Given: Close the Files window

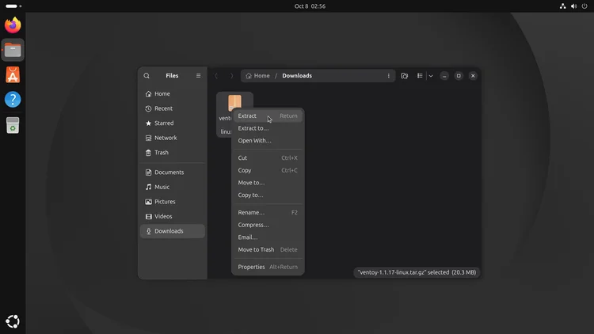Looking at the screenshot, I should [473, 76].
